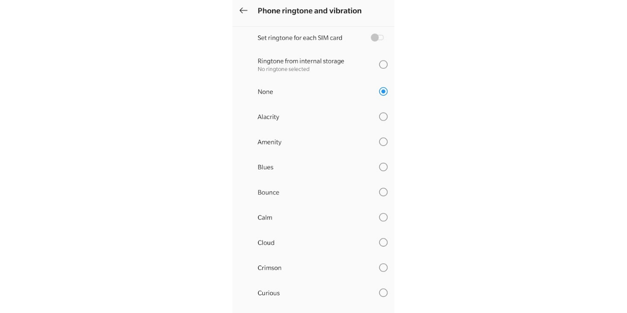
Task: Enable ringtone for each SIM card
Action: tap(376, 37)
